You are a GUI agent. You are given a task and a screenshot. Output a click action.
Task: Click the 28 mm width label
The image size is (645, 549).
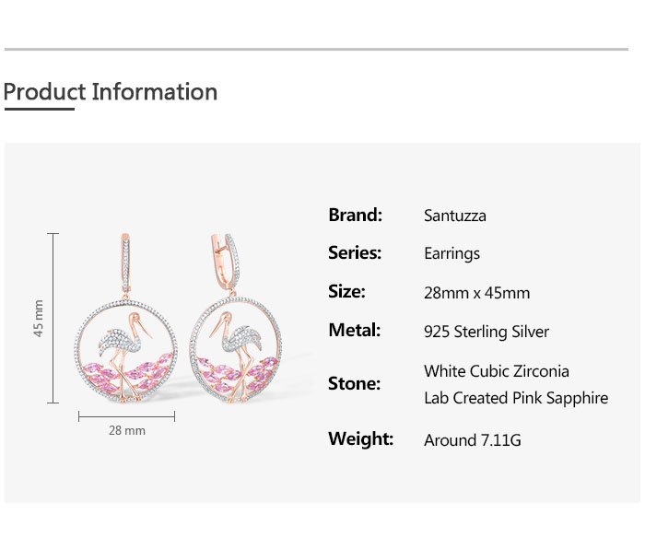click(127, 430)
